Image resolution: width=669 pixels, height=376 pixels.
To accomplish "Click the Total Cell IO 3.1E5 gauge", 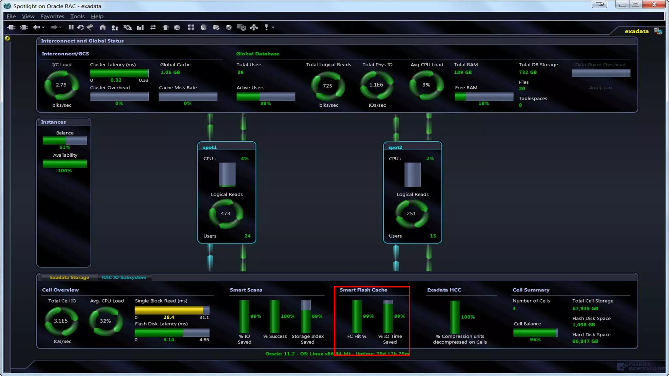I will 61,321.
